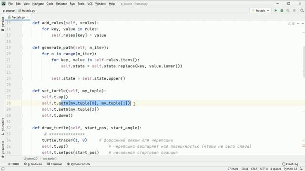Open the Help menu
Viewport: 305px width, 171px height.
tap(112, 4)
